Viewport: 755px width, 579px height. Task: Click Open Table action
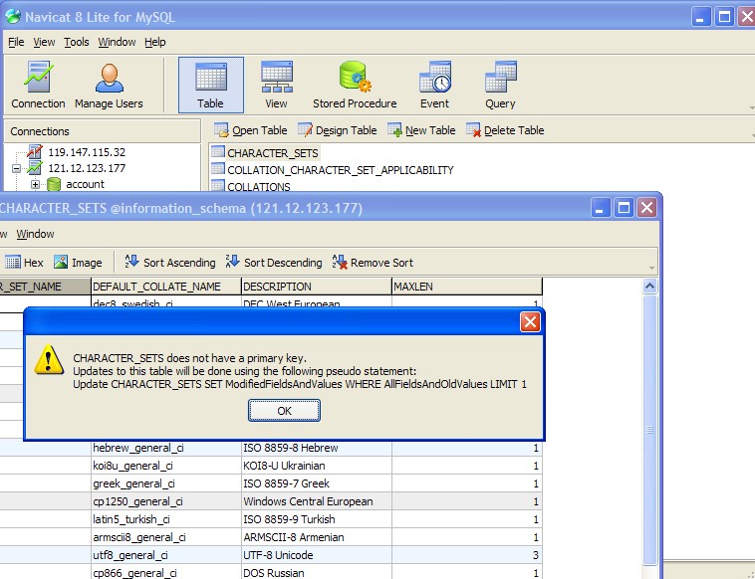point(250,130)
